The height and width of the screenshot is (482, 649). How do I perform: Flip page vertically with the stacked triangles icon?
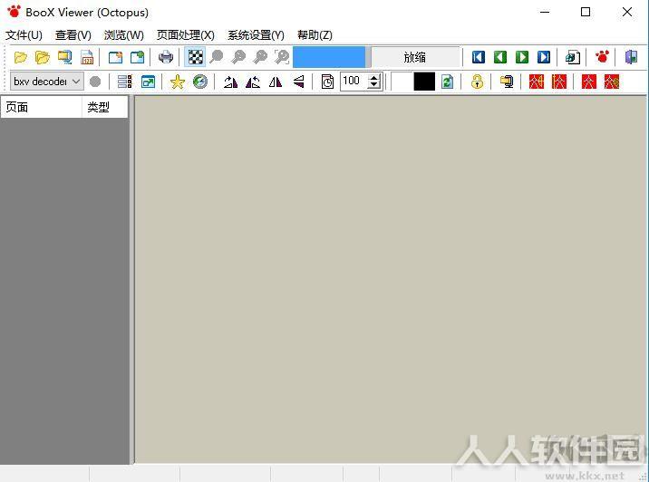click(x=298, y=82)
